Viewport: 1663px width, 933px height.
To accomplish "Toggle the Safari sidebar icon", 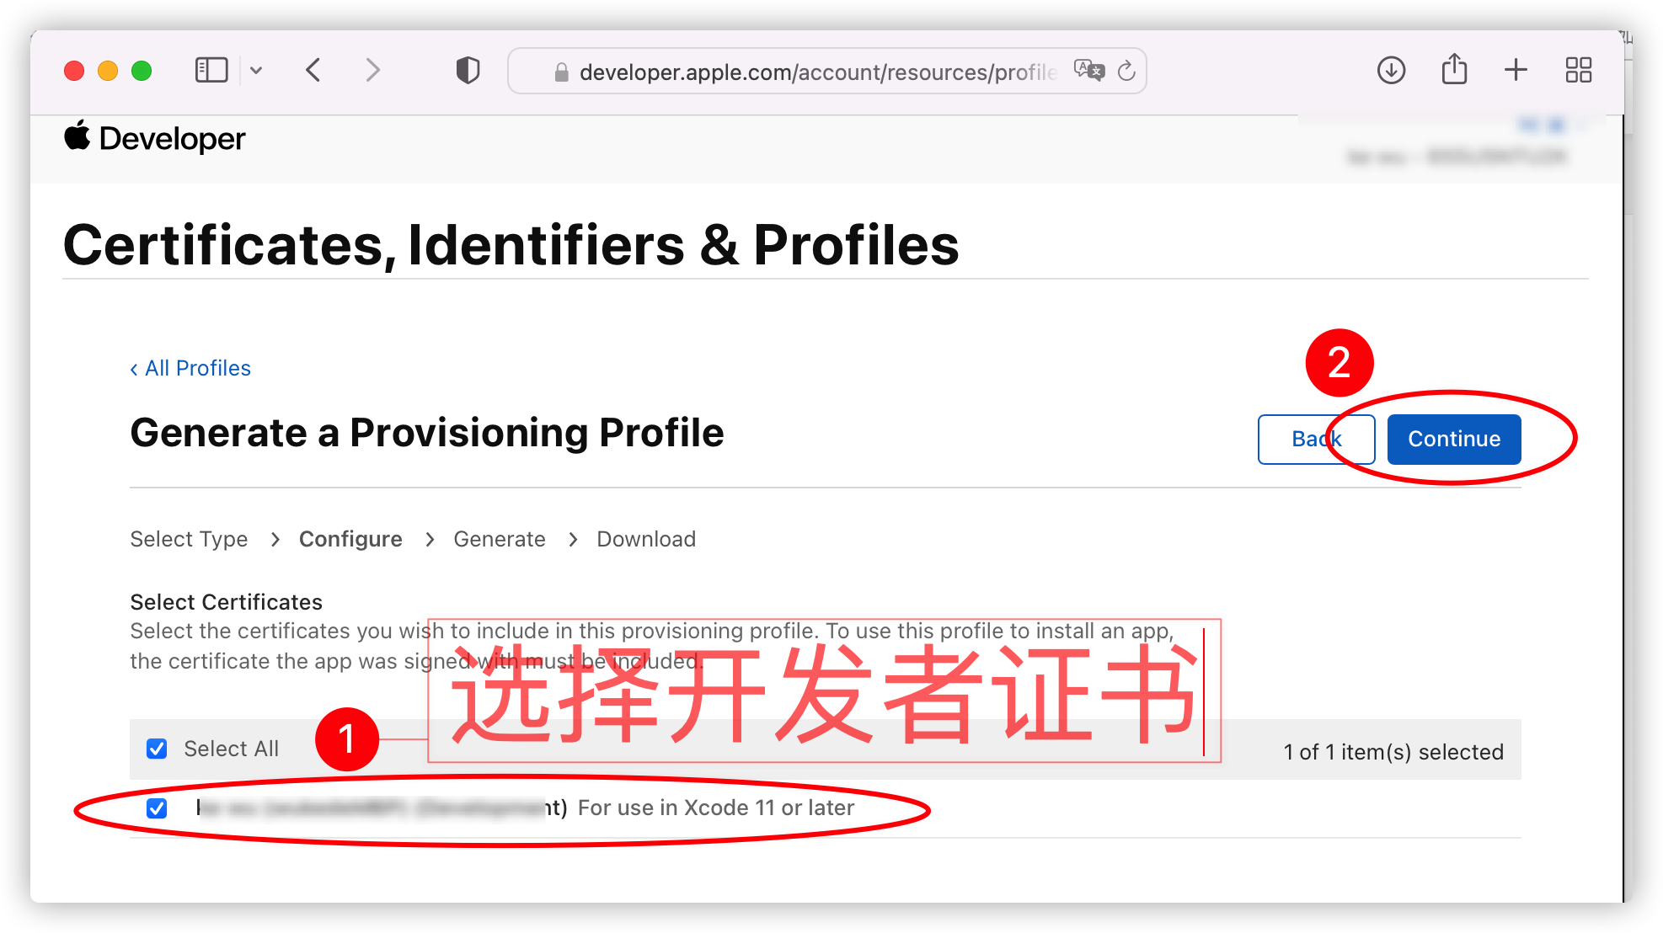I will coord(211,71).
